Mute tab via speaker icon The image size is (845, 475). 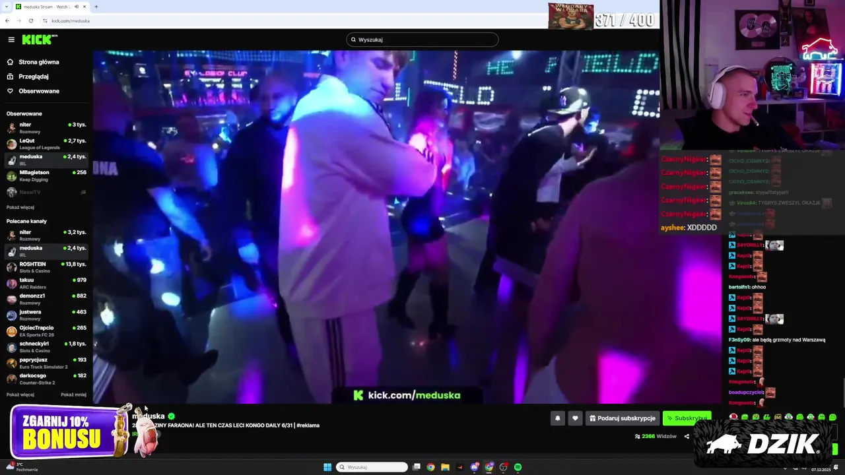tap(77, 7)
